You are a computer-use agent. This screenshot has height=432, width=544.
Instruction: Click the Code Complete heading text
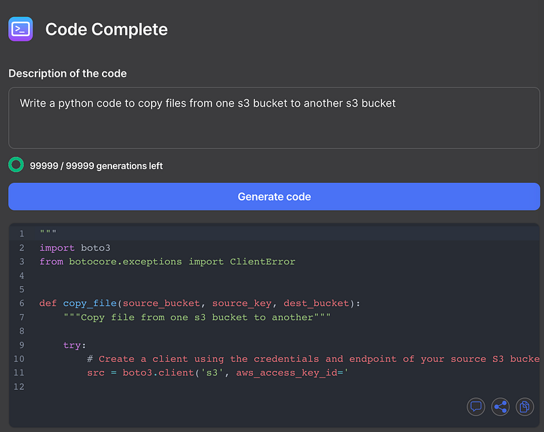(x=106, y=29)
